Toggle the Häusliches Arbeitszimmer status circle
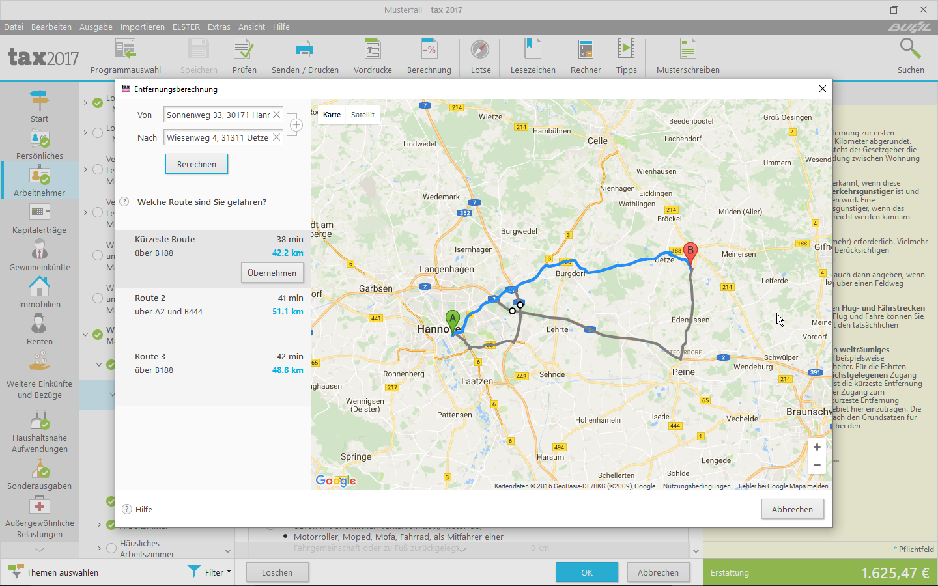 tap(111, 548)
